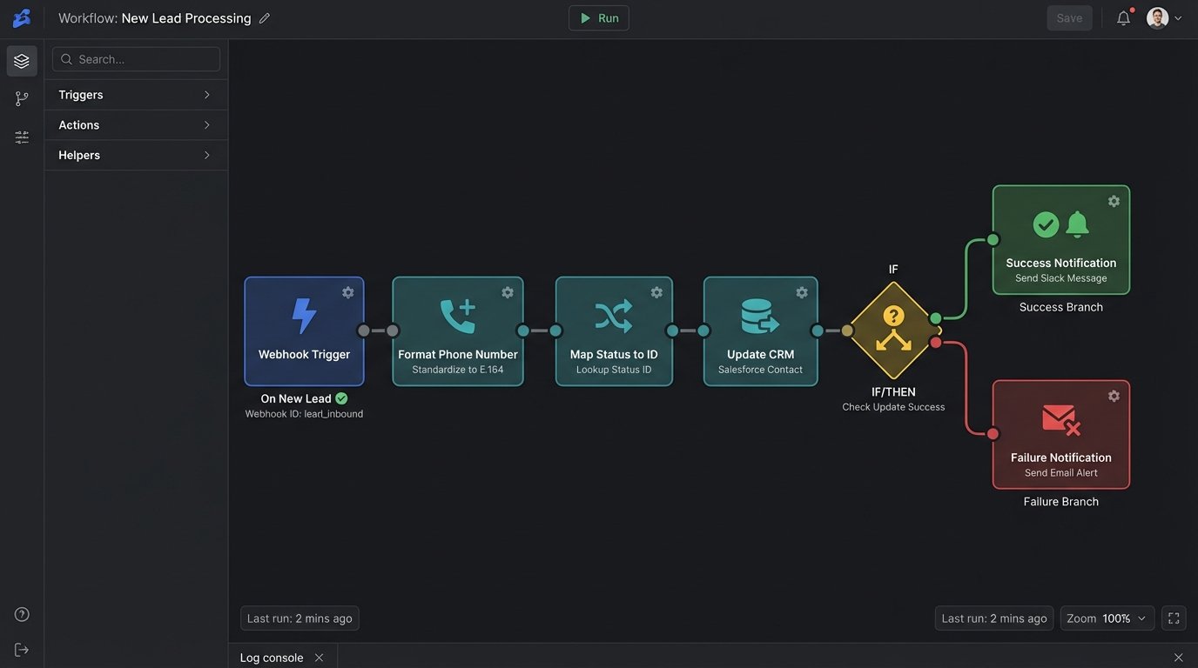Image resolution: width=1198 pixels, height=668 pixels.
Task: Click the Save button
Action: click(x=1068, y=17)
